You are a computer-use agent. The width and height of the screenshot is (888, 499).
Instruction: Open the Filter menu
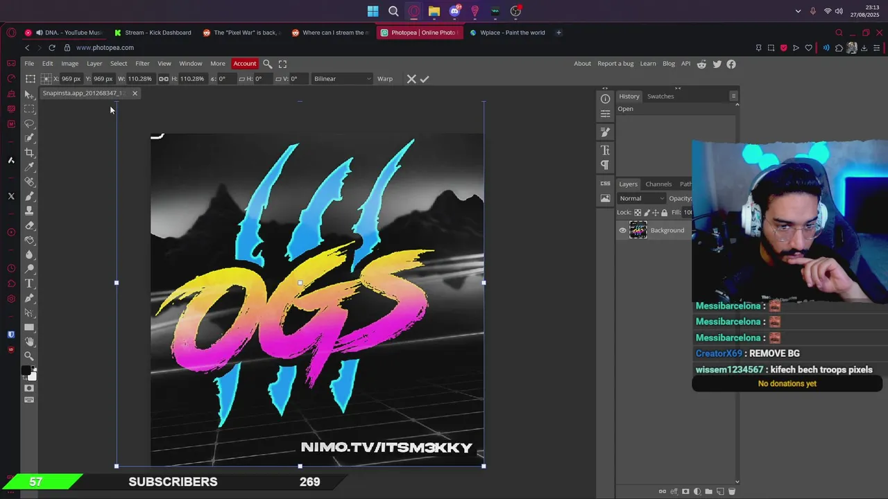coord(142,64)
